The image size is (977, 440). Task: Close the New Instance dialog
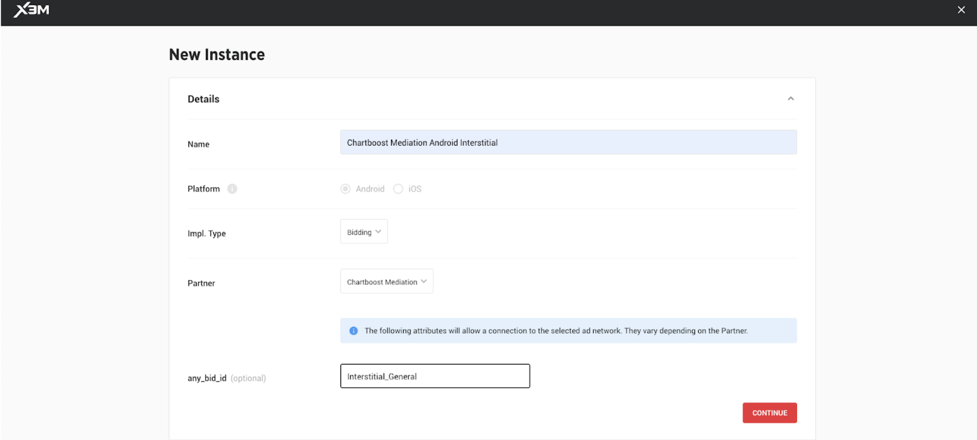pyautogui.click(x=961, y=10)
